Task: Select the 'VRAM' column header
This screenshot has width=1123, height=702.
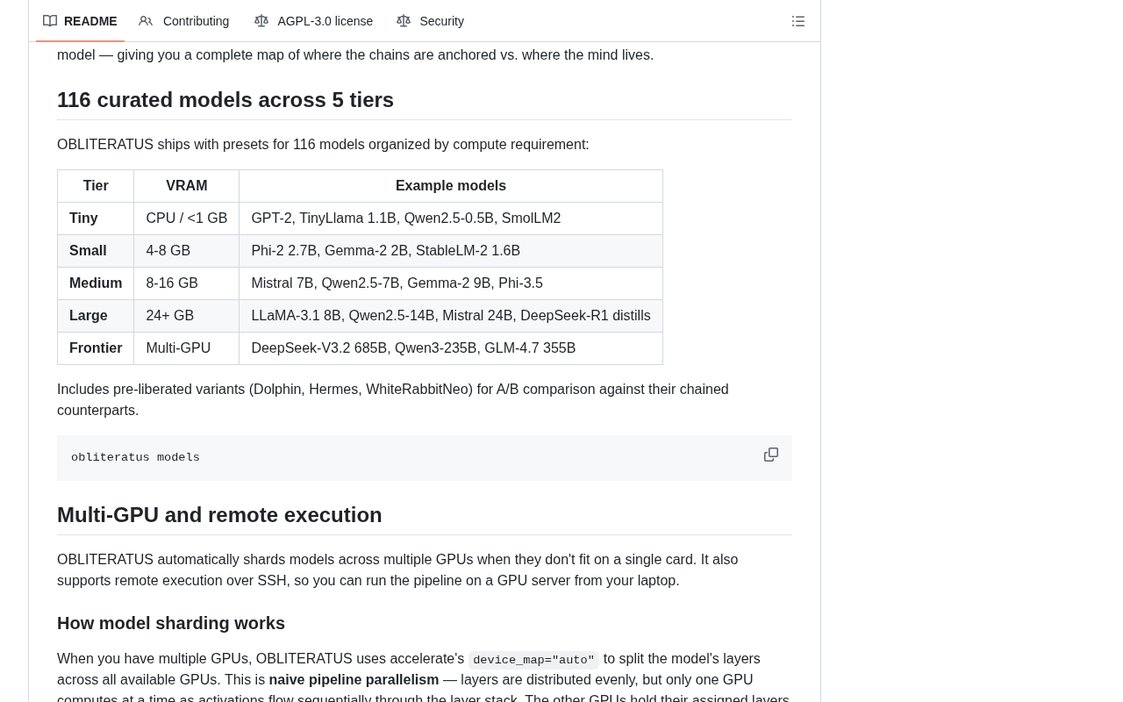Action: 187,186
